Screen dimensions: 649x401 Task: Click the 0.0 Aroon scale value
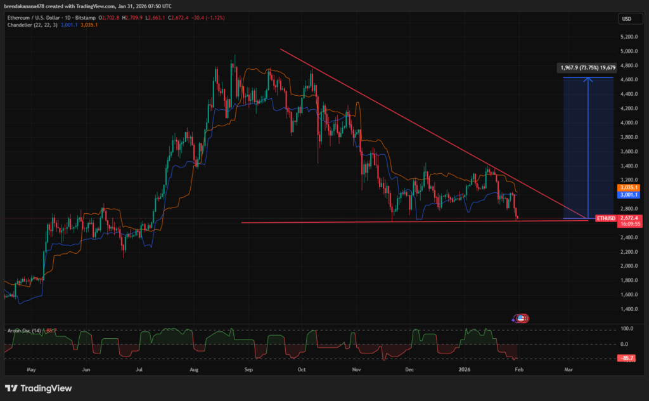(624, 345)
